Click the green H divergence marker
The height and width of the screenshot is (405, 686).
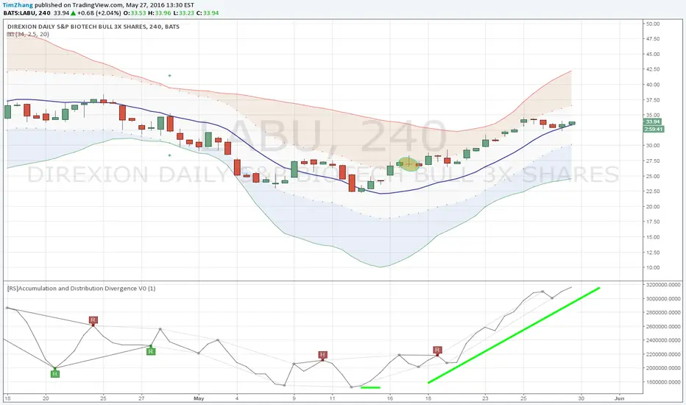tap(54, 373)
